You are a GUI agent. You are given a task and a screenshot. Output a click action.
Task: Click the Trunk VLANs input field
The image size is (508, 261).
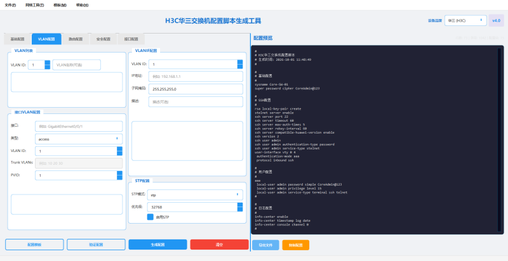[x=79, y=163]
